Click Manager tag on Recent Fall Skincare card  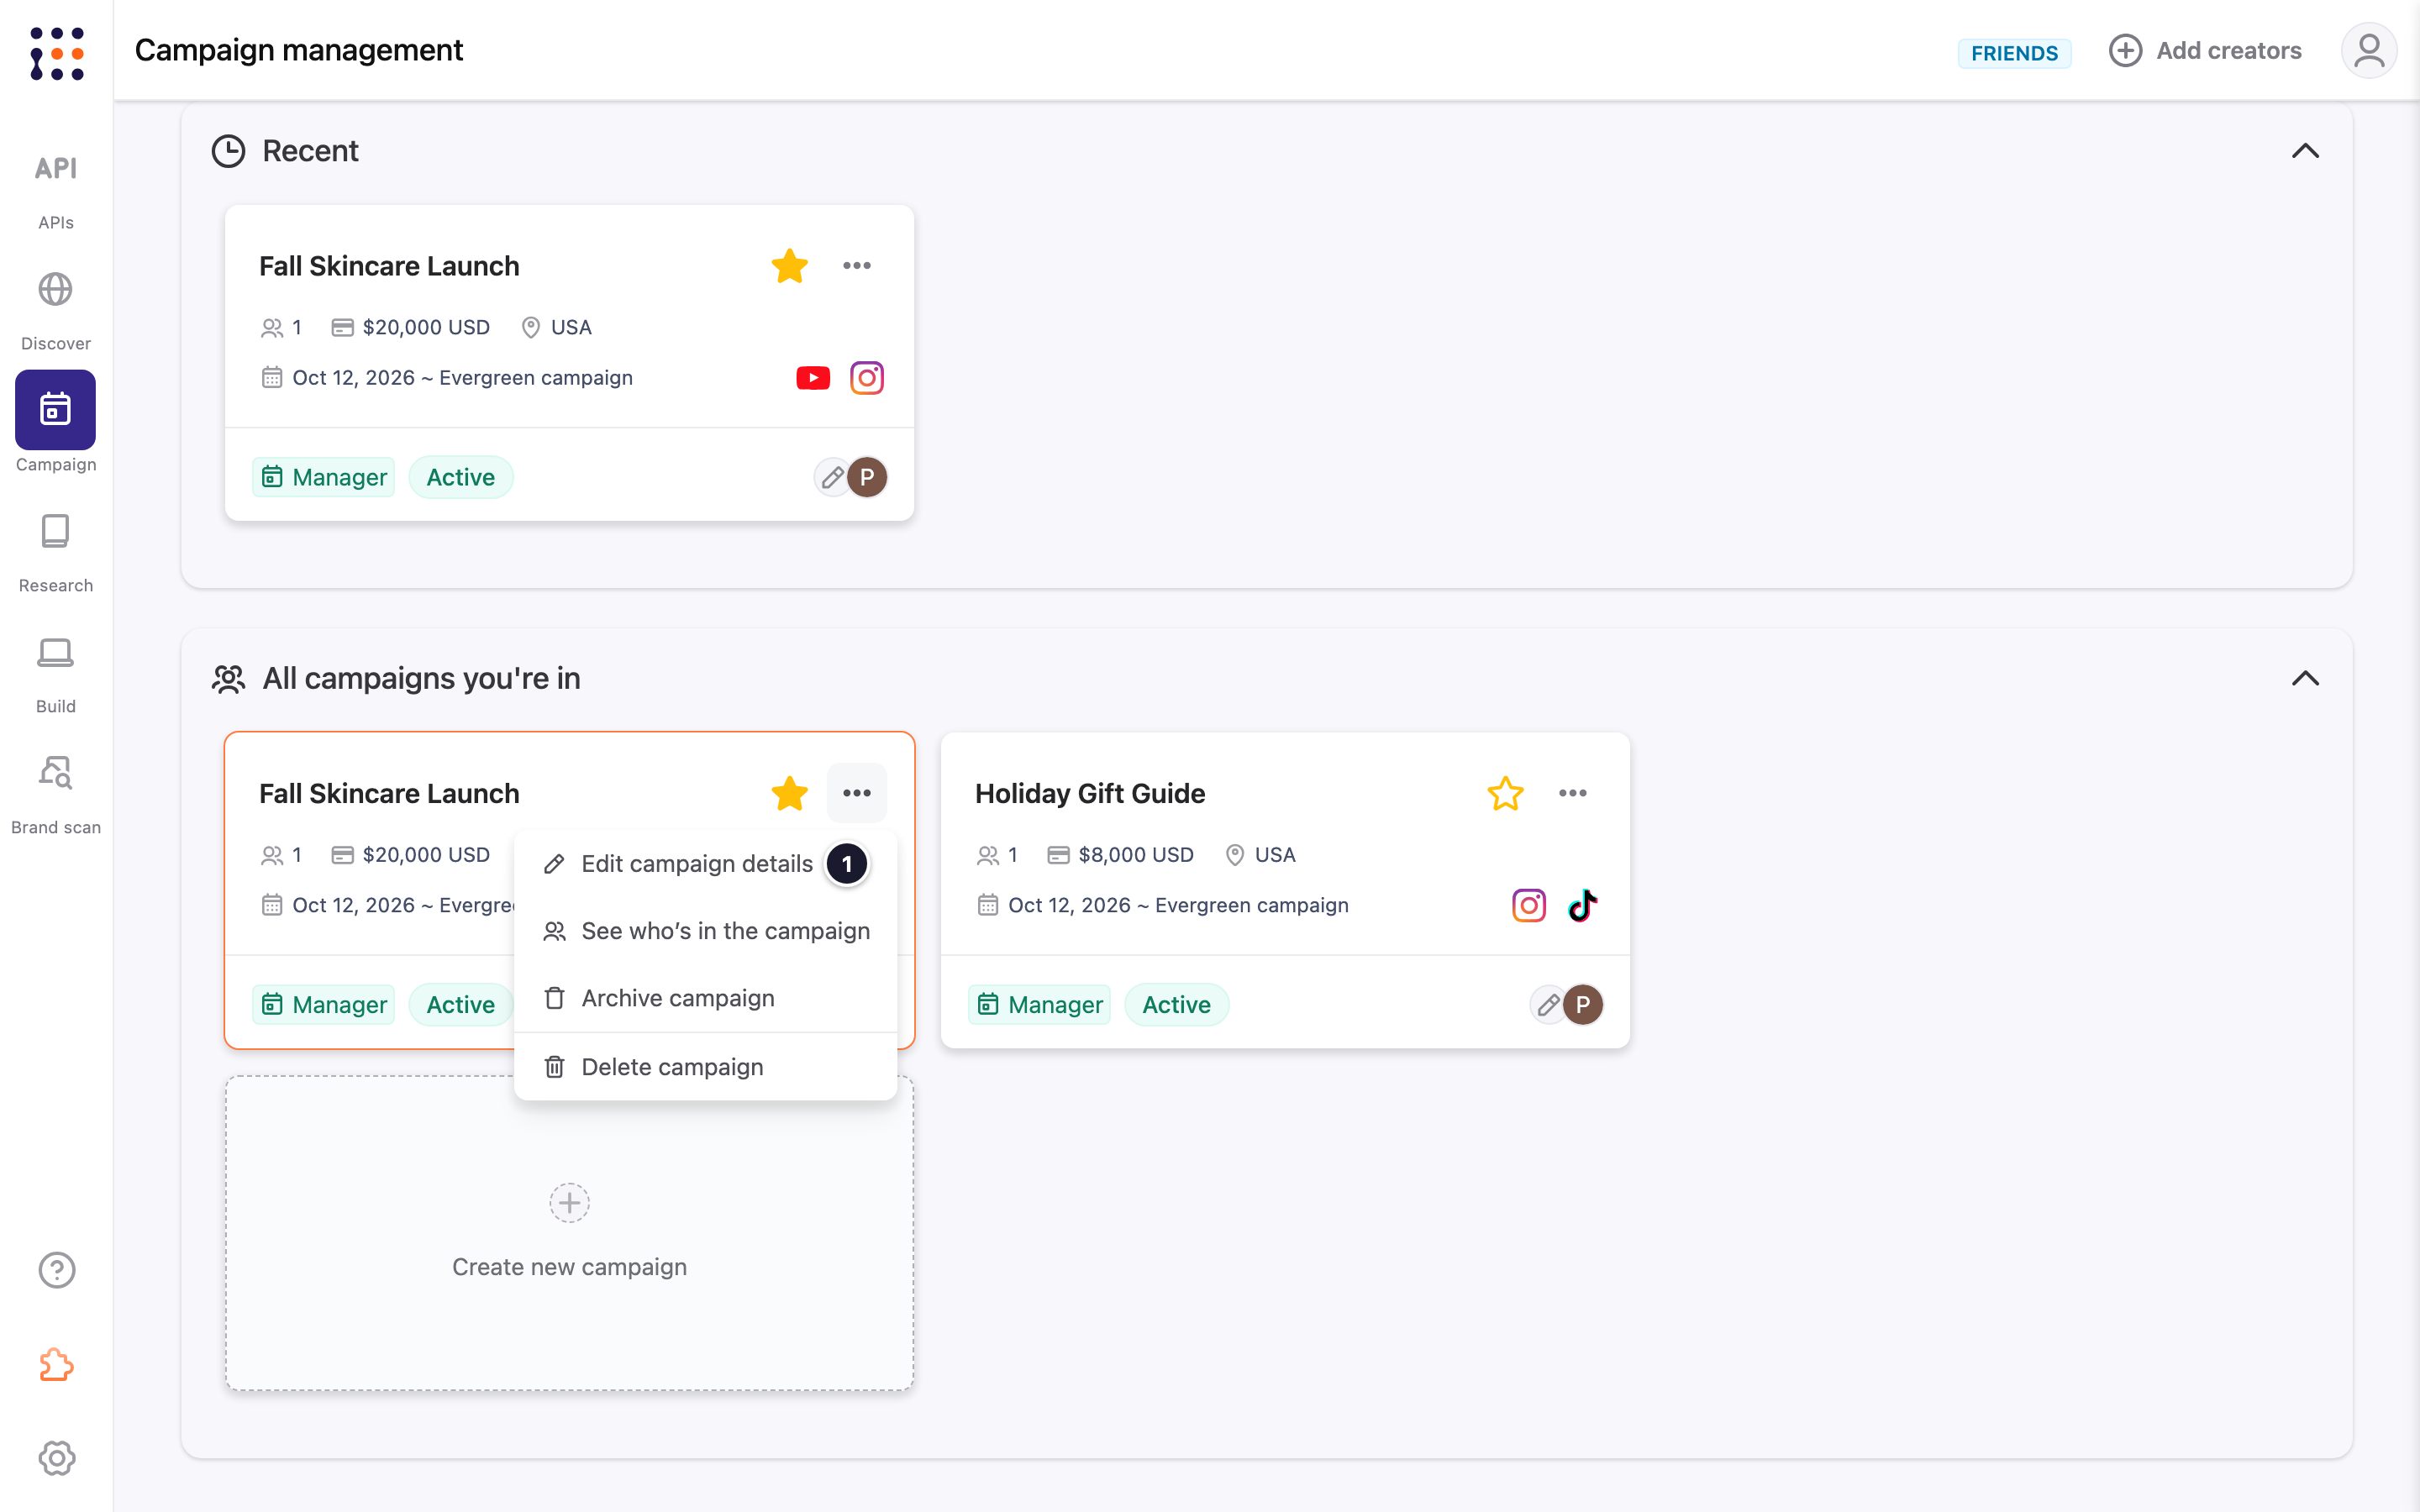pyautogui.click(x=324, y=477)
